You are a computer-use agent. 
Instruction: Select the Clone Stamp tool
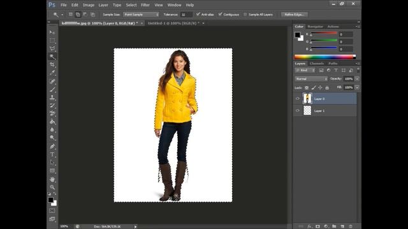click(52, 97)
